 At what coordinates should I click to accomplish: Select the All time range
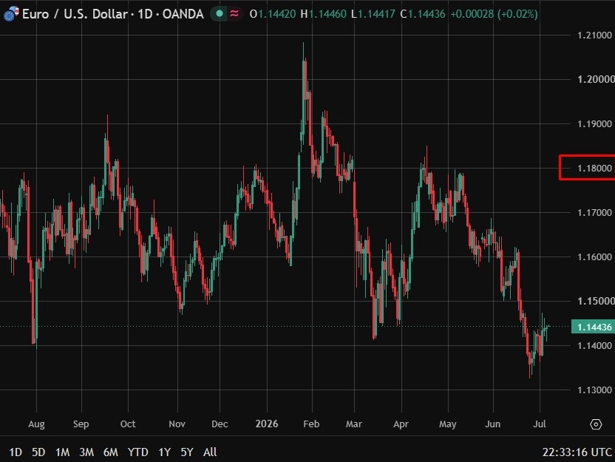[210, 452]
